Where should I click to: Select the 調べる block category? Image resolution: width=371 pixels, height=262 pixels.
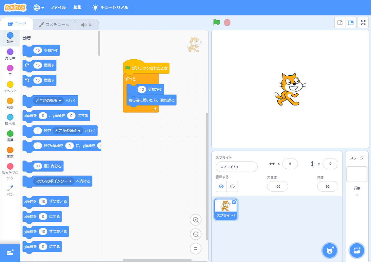tap(10, 120)
